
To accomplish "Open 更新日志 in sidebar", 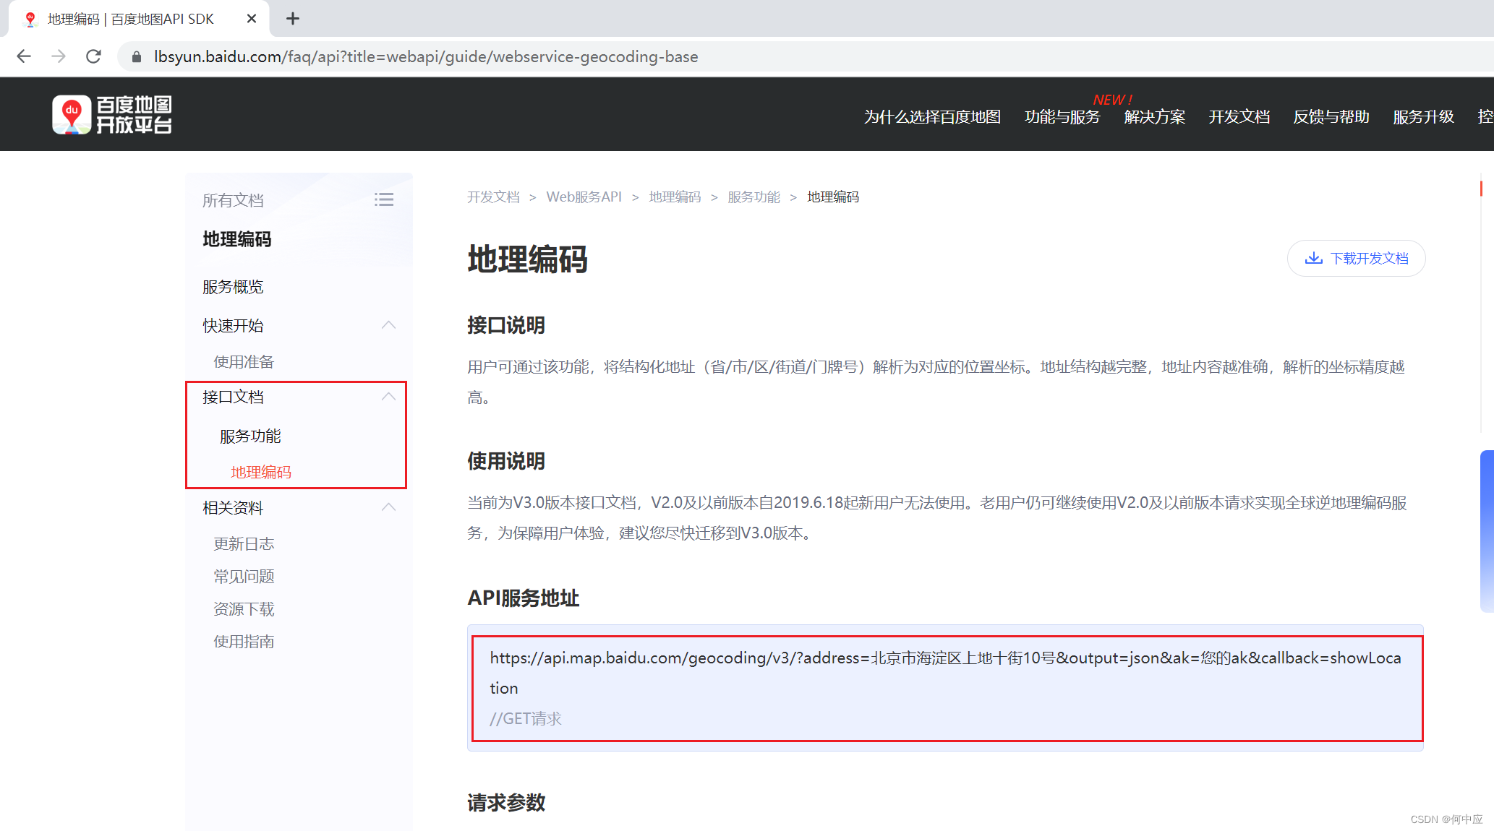I will click(x=244, y=543).
